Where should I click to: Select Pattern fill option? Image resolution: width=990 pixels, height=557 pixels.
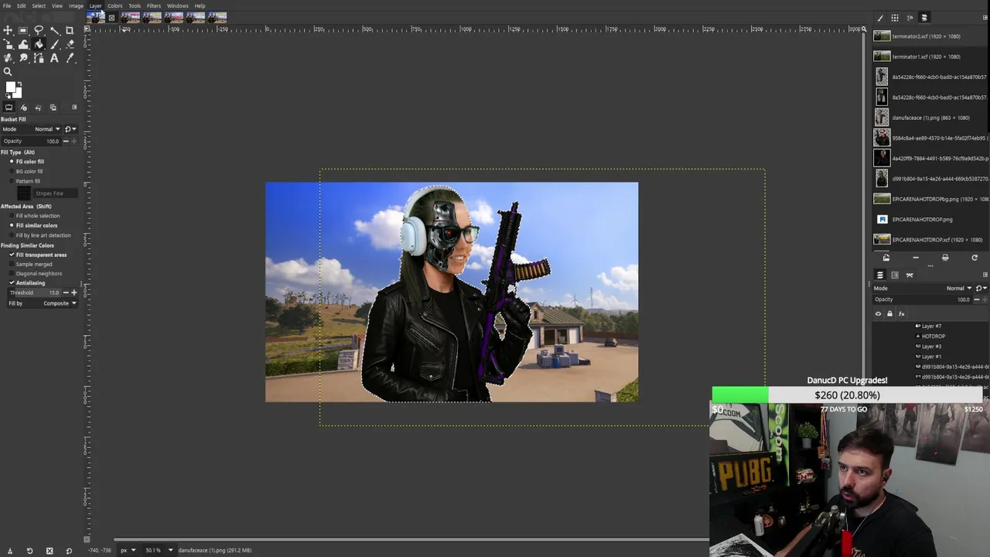(x=27, y=181)
